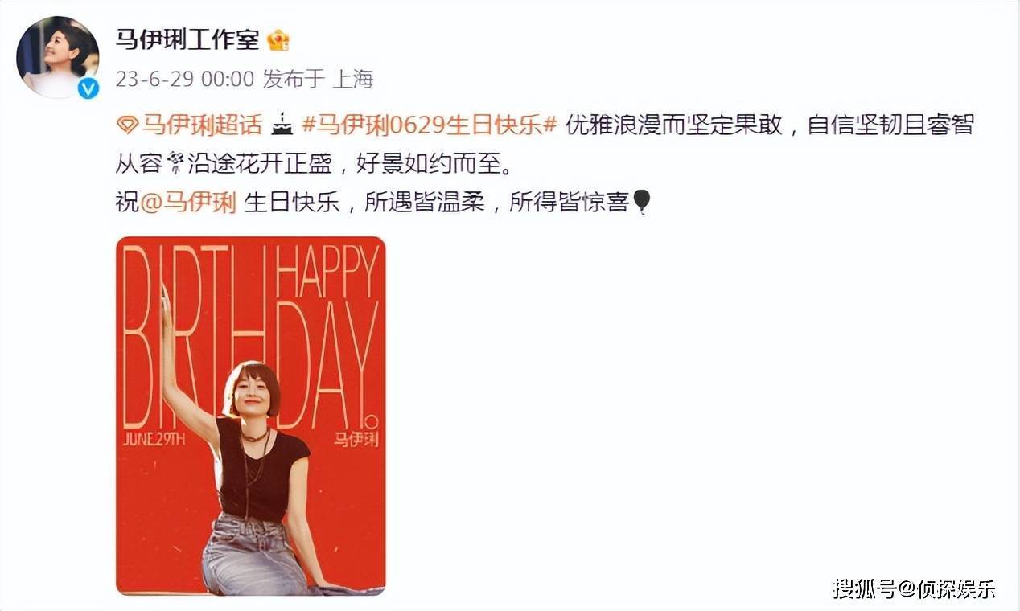Click the blue verified badge on the avatar

pyautogui.click(x=88, y=88)
